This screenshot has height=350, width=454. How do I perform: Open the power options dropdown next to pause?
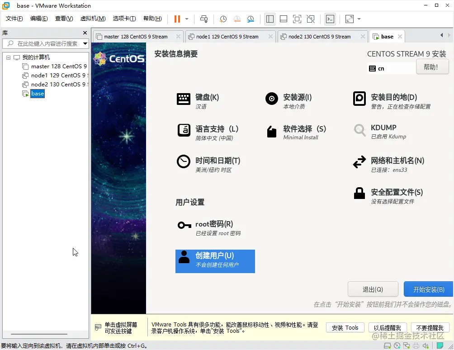pos(187,19)
